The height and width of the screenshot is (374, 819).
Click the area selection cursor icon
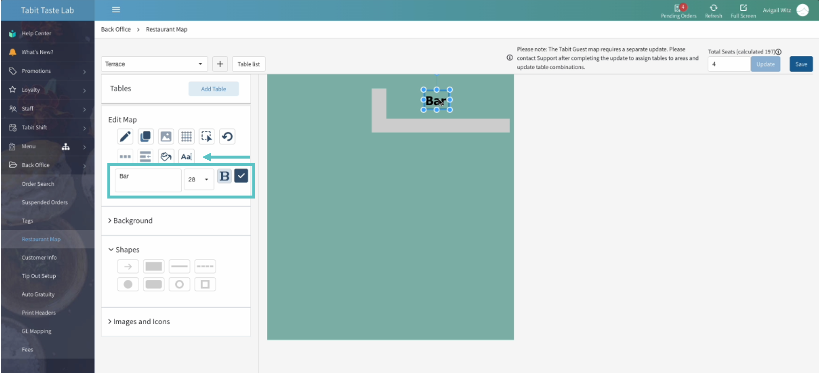(x=207, y=137)
